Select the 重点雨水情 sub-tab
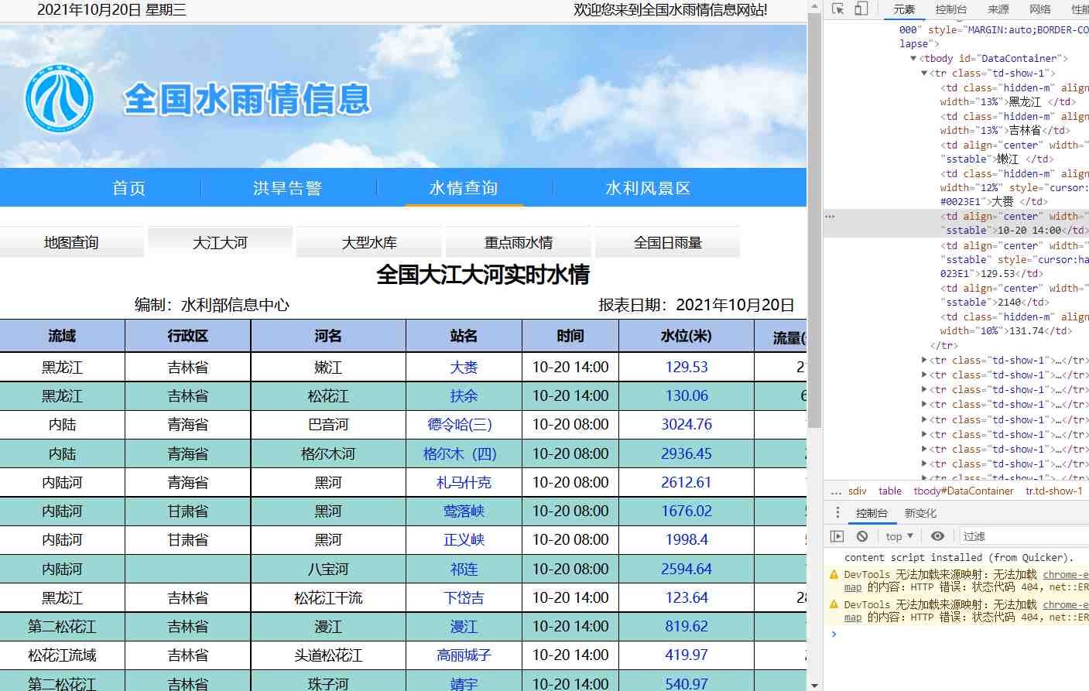This screenshot has width=1089, height=691. click(519, 242)
